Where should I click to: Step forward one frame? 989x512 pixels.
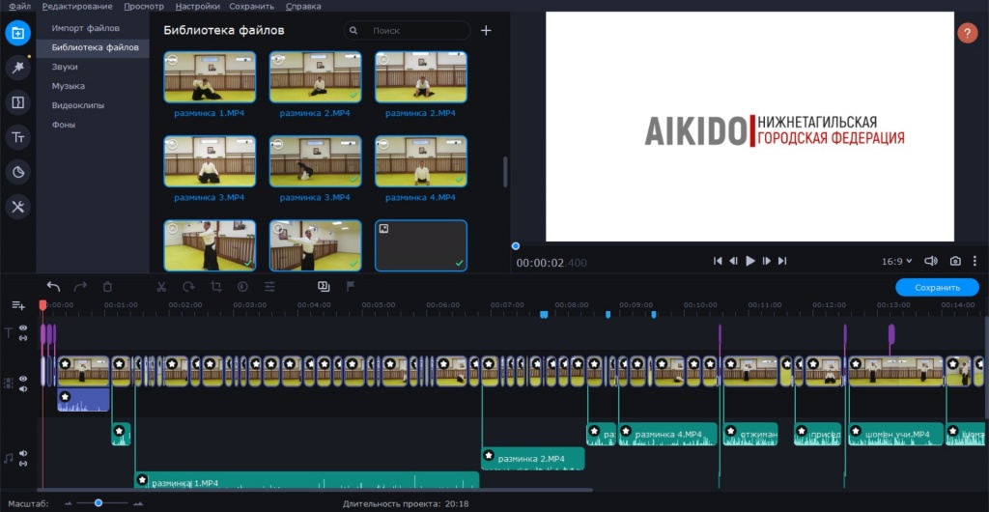pos(766,261)
